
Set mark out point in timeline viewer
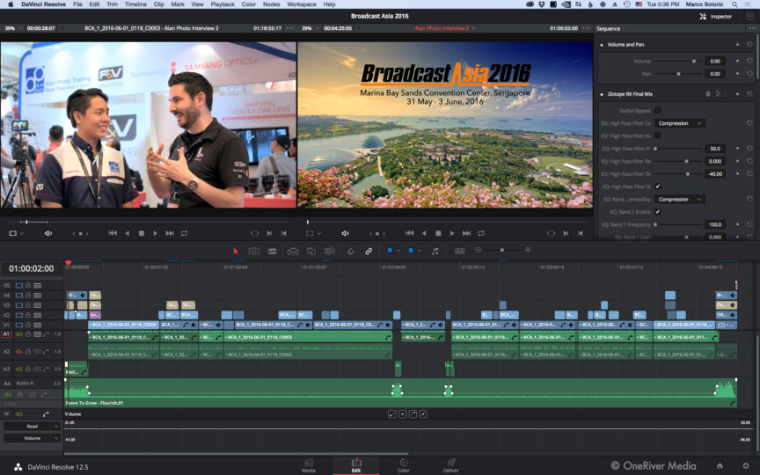click(580, 233)
